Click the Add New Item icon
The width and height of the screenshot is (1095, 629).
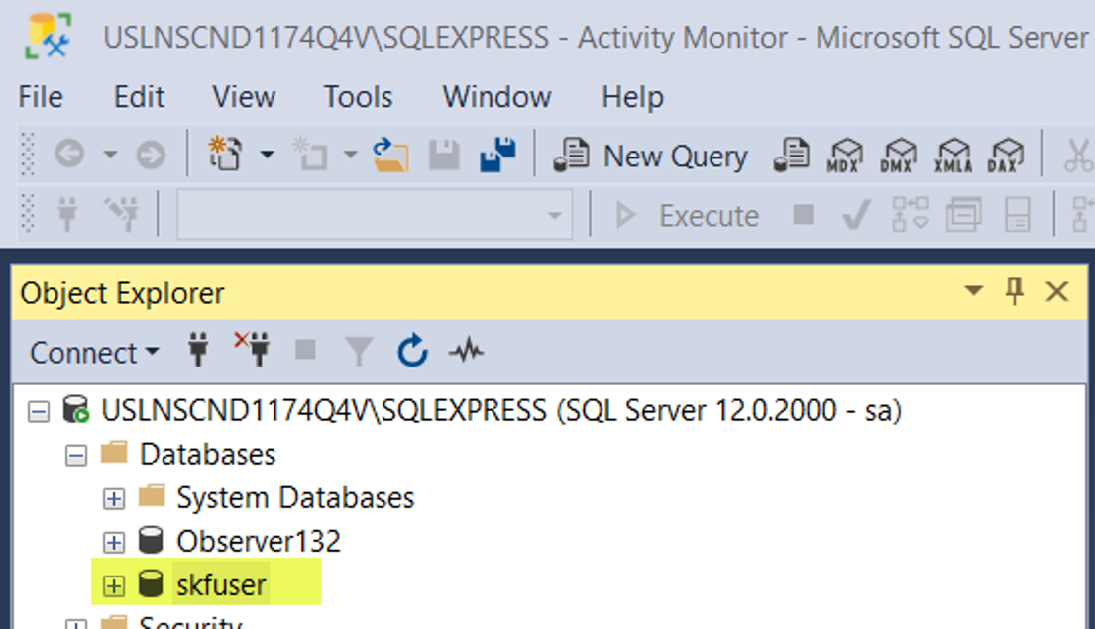pos(309,154)
